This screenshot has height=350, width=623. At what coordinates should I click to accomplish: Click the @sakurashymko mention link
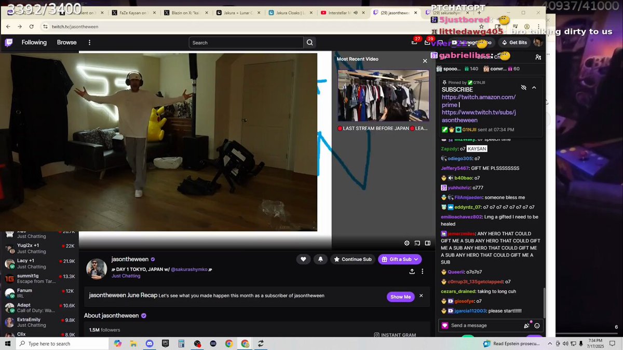coord(189,270)
